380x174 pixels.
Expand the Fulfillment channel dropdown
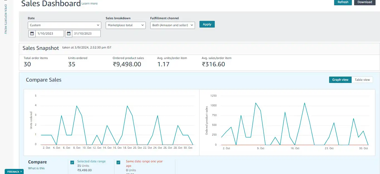tap(172, 25)
